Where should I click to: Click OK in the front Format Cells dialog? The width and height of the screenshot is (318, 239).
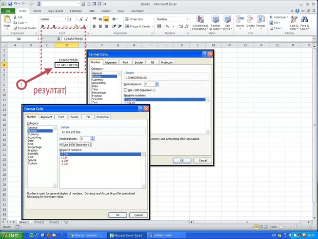tap(117, 215)
